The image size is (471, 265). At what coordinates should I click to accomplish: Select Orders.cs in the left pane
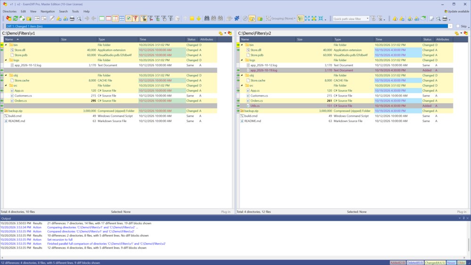21,101
